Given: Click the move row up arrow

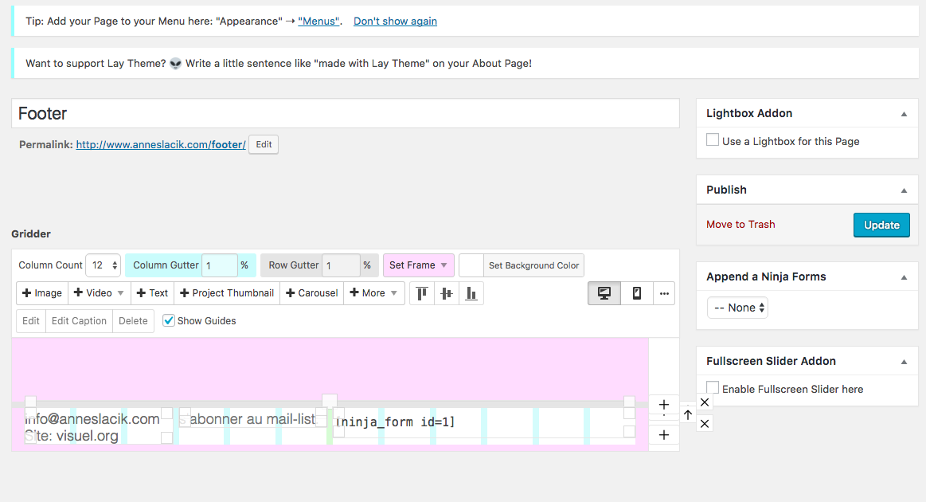Looking at the screenshot, I should click(688, 415).
